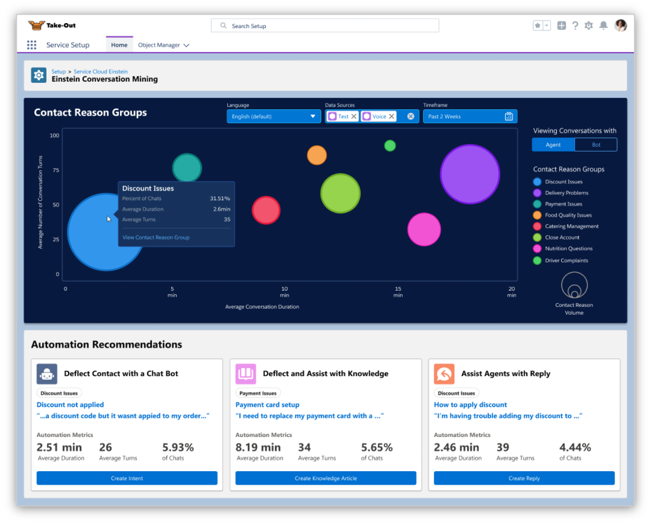
Task: Open the favorites list dropdown arrow
Action: click(546, 25)
